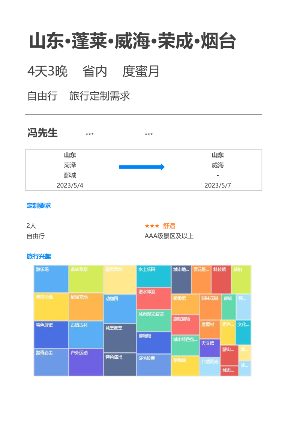Select the SPA按摩 treemap tile
Screen dimensions: 300x424
[154, 365]
